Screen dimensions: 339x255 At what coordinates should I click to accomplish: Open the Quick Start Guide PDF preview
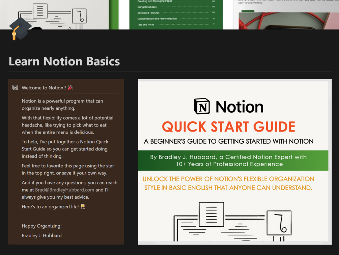coord(234,162)
